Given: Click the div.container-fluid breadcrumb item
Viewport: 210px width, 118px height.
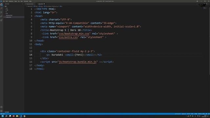Looking at the screenshot, I should pos(52,6).
